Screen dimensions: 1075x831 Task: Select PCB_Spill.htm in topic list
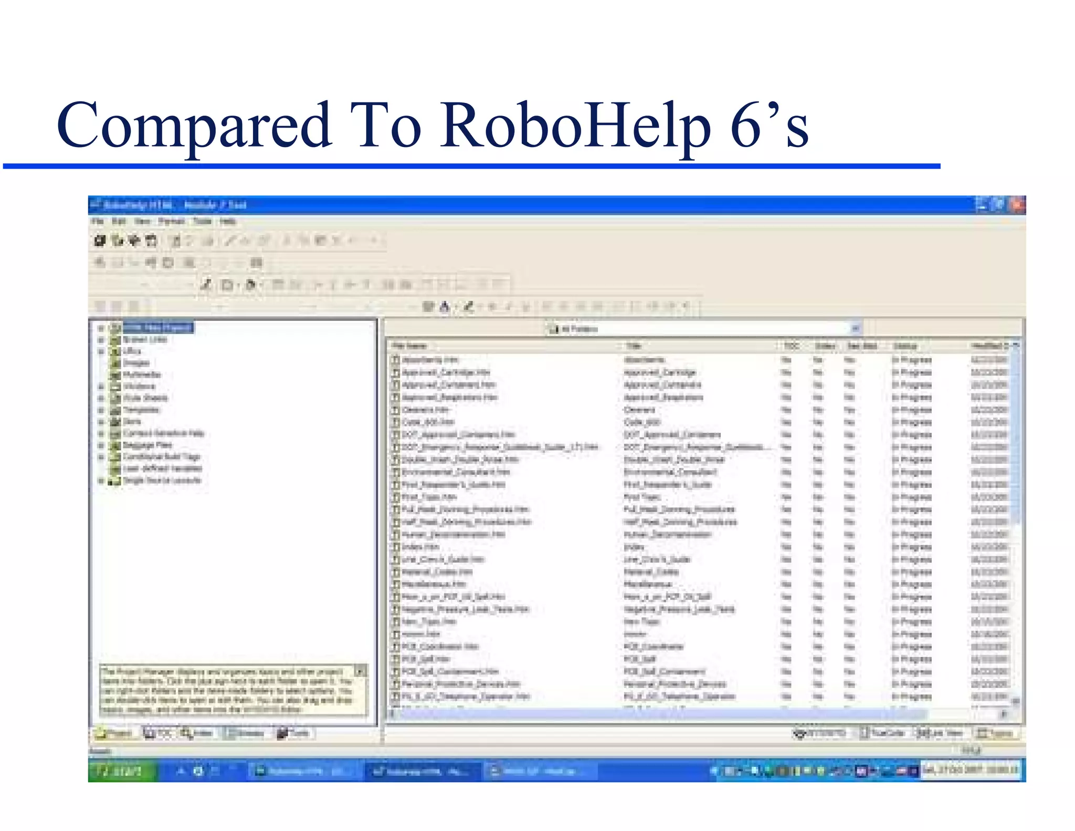426,659
